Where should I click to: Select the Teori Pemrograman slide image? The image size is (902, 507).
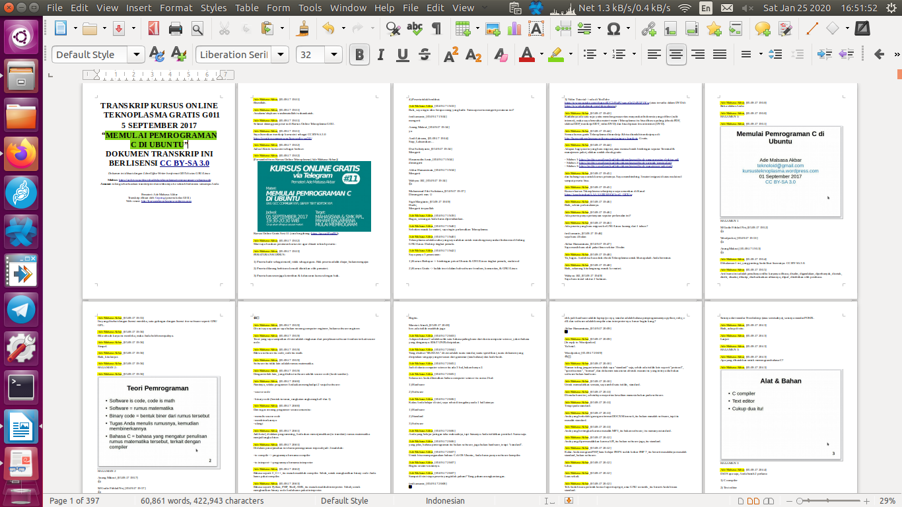[x=157, y=422]
